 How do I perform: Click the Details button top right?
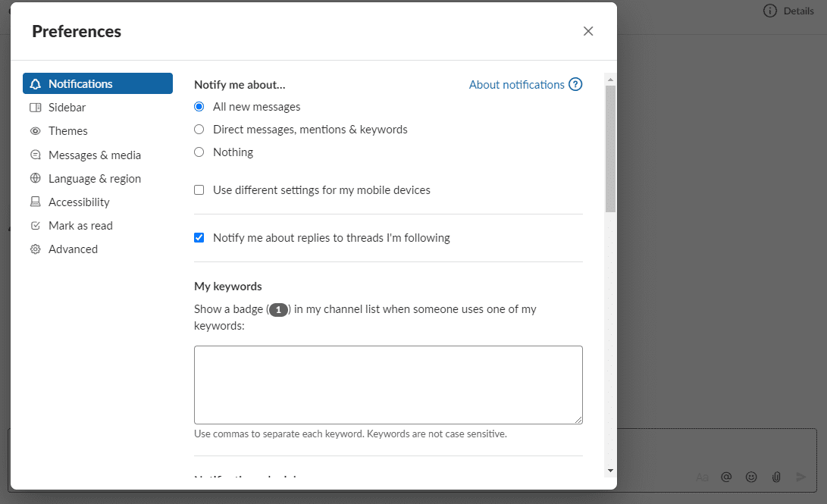click(x=788, y=11)
